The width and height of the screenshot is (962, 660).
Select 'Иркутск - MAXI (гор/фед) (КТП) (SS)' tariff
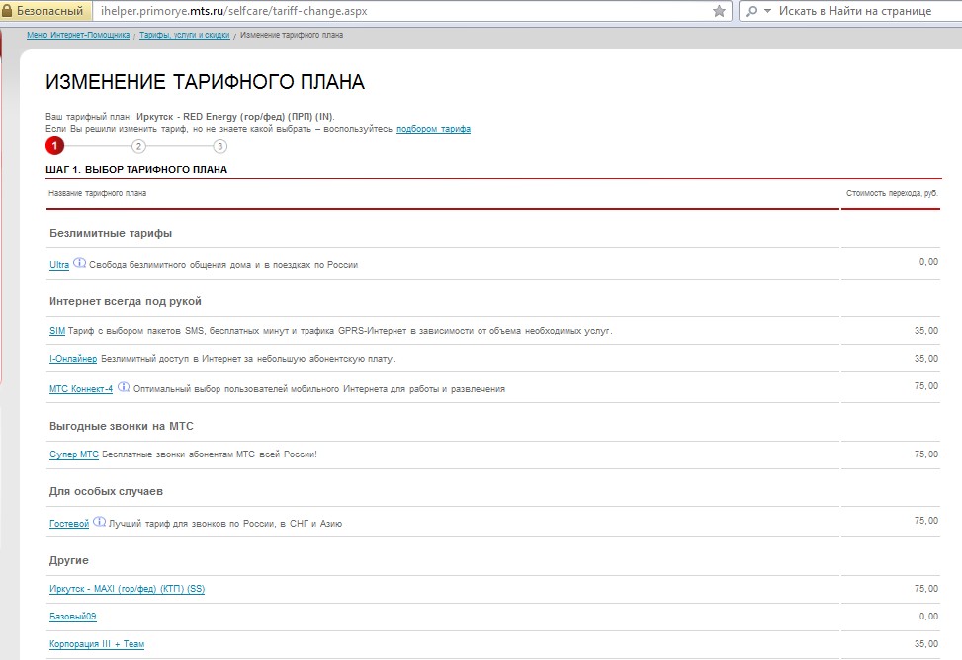pyautogui.click(x=127, y=589)
